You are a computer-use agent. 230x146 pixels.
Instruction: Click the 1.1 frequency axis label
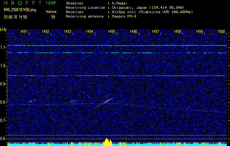click(3, 48)
